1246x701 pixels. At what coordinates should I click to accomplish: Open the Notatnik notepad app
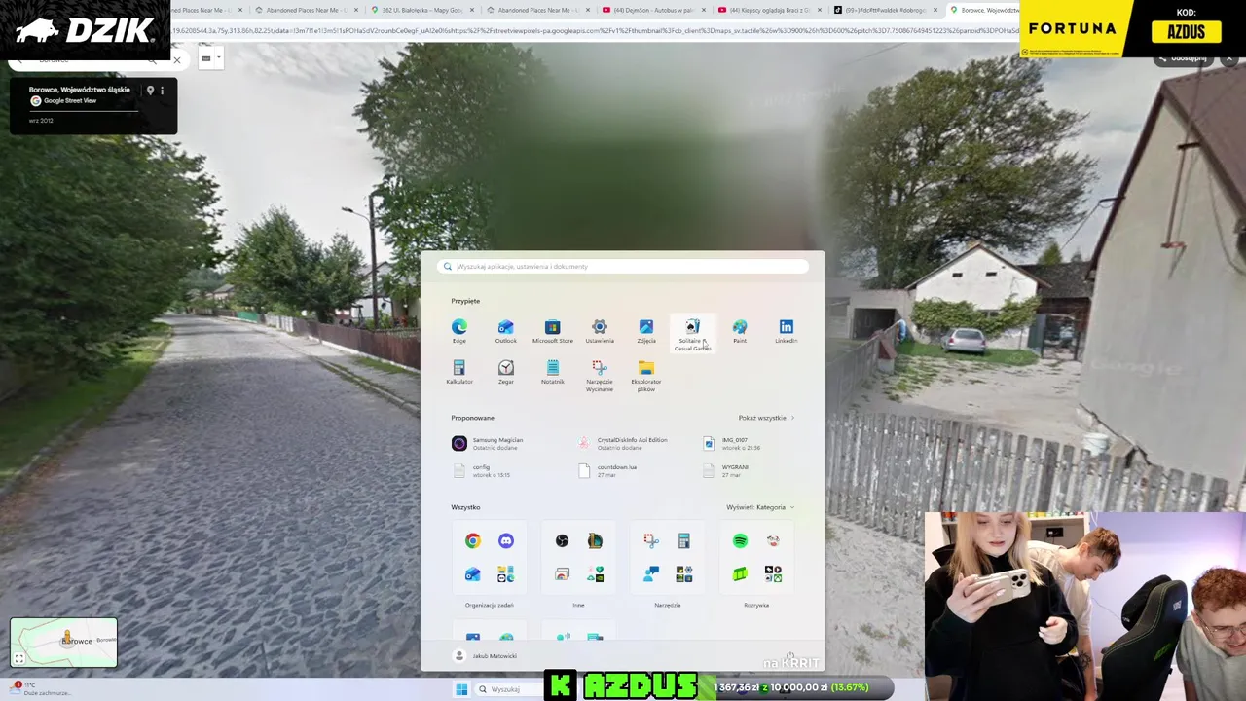coord(552,372)
